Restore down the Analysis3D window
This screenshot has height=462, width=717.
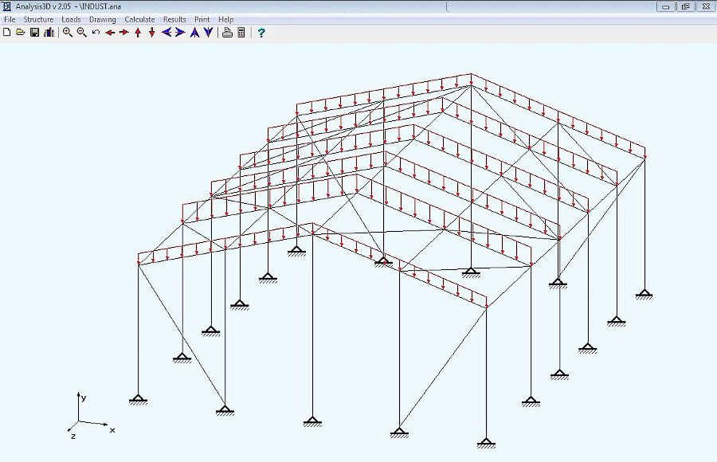click(685, 6)
